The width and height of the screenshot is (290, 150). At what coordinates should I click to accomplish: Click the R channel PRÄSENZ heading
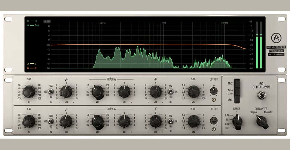[111, 109]
